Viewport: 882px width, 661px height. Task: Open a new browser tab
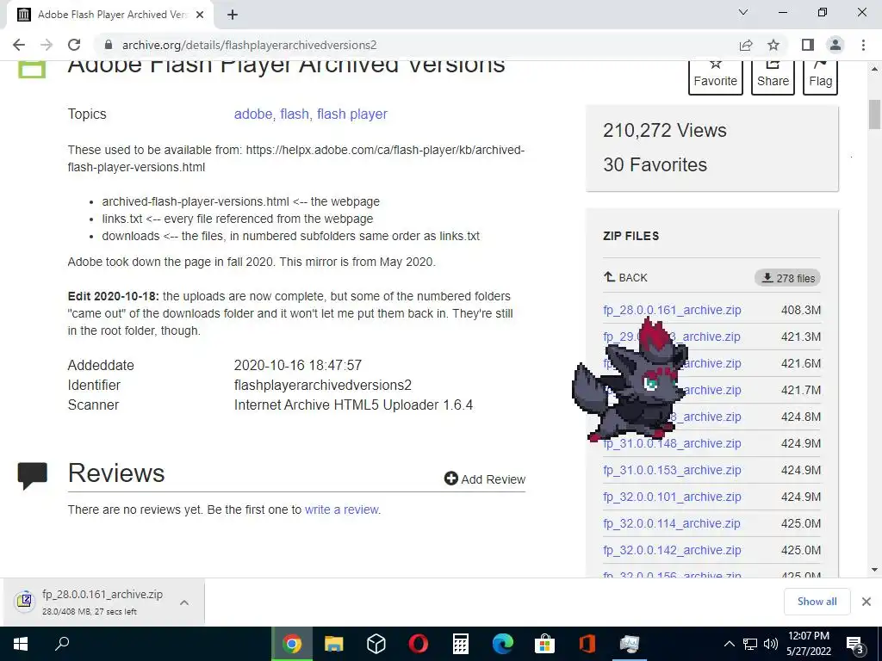pos(233,15)
